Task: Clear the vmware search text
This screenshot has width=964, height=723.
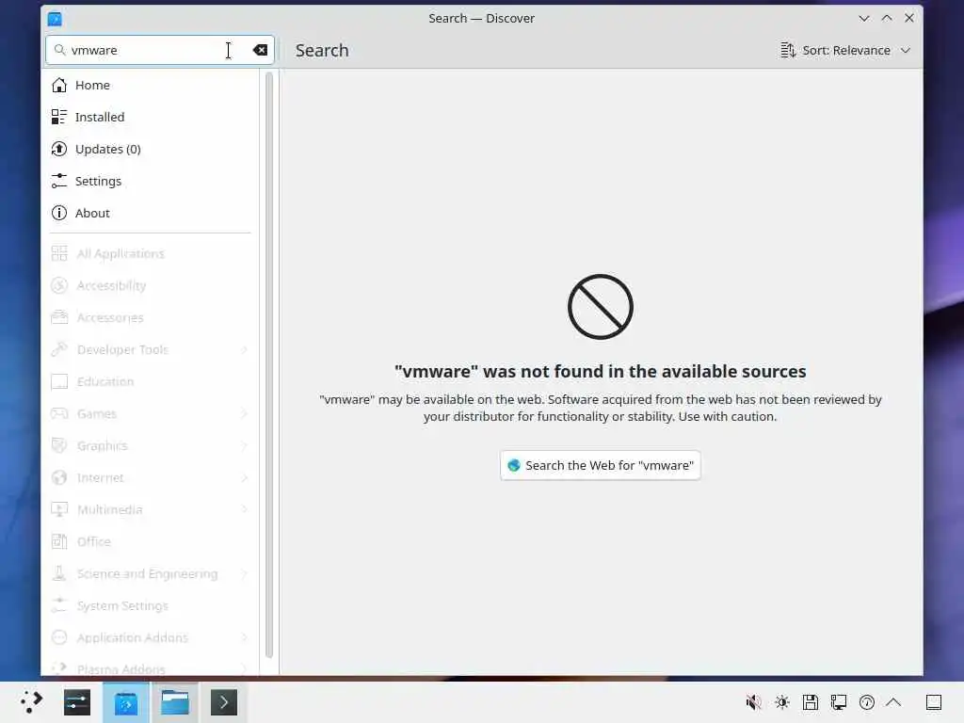Action: click(260, 50)
